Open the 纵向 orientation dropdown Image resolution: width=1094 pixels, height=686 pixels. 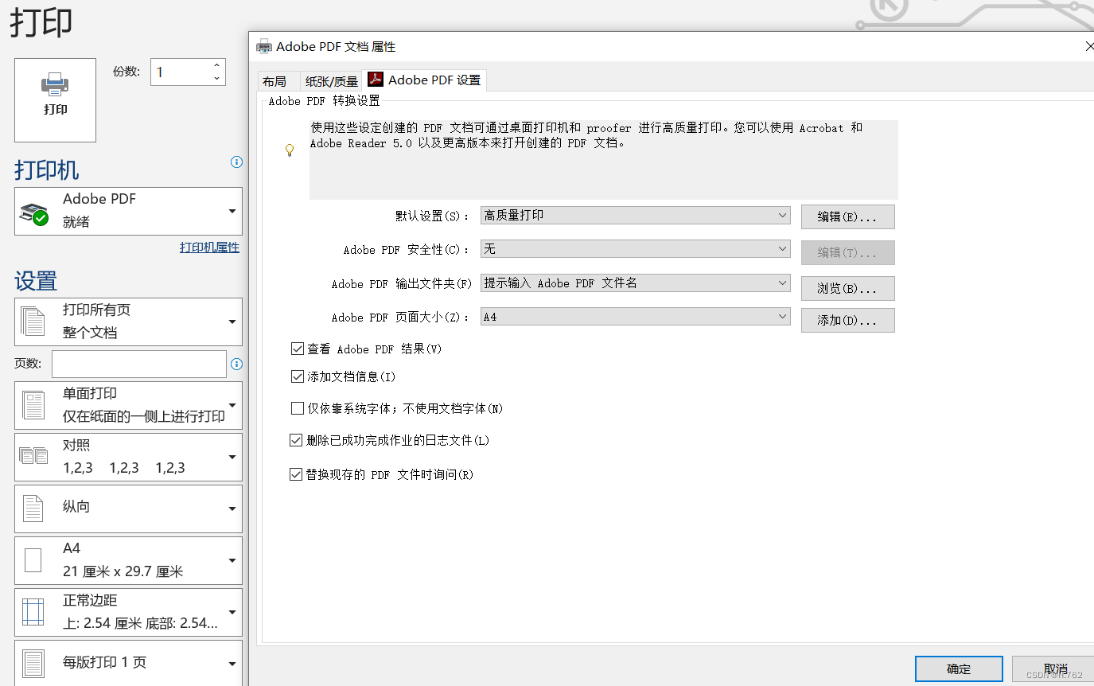point(128,509)
